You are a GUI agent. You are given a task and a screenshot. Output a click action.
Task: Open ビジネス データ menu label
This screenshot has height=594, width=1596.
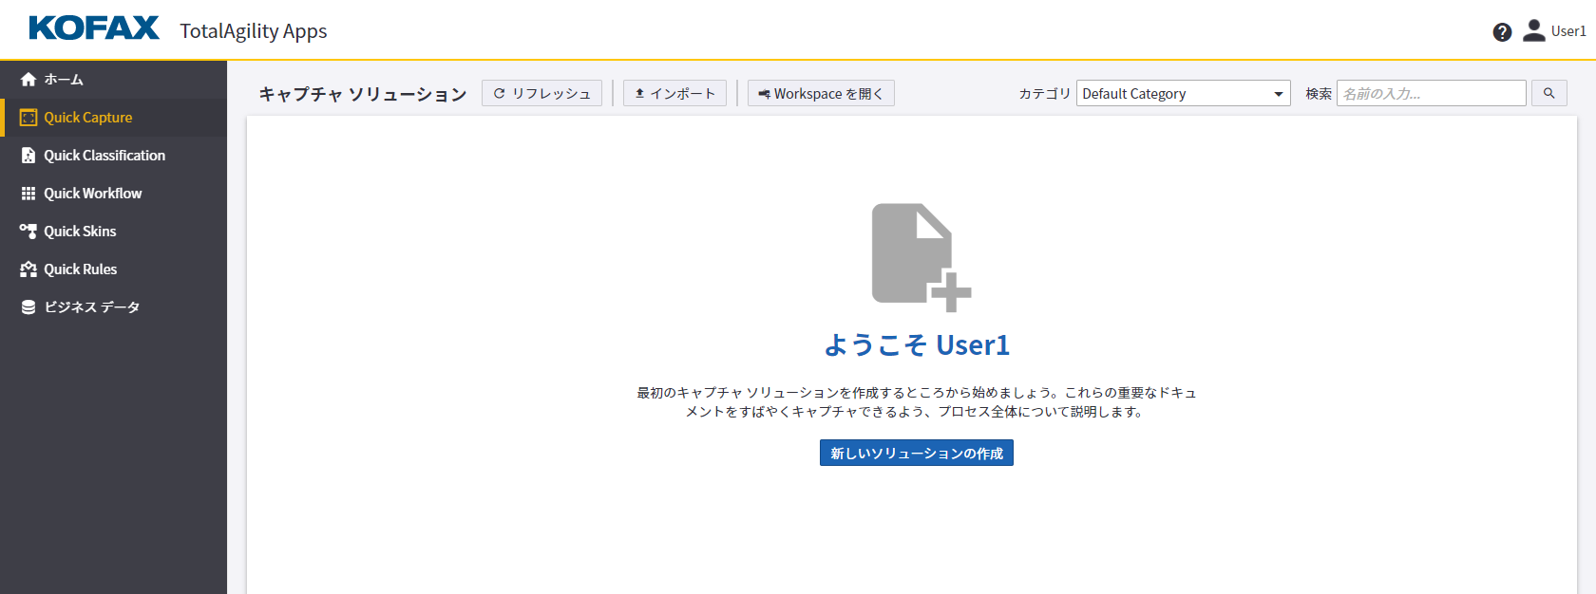(92, 307)
